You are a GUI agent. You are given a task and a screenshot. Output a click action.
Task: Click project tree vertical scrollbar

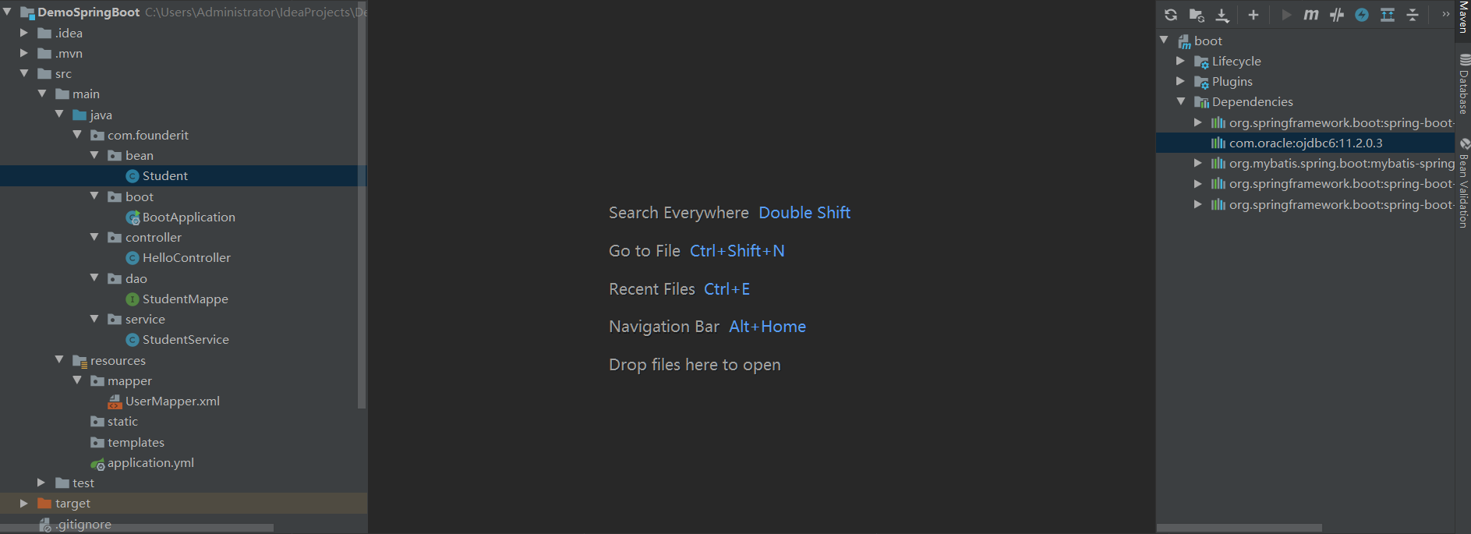coord(361,204)
